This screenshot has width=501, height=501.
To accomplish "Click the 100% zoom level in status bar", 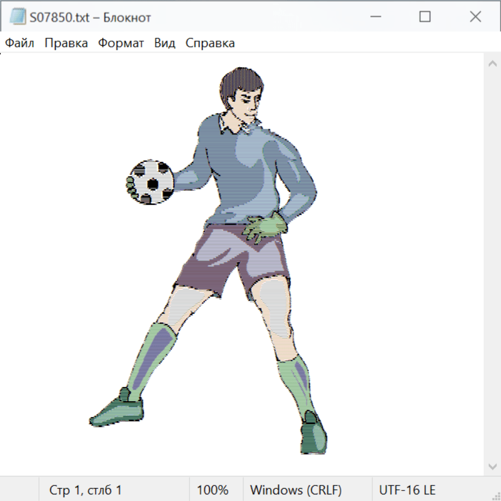I will [213, 490].
